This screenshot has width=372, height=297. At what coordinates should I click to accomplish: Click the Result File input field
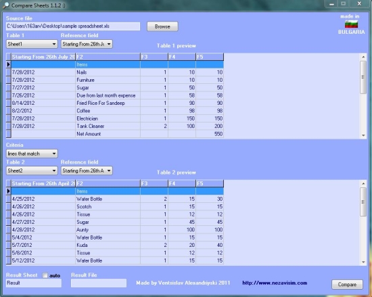point(99,283)
